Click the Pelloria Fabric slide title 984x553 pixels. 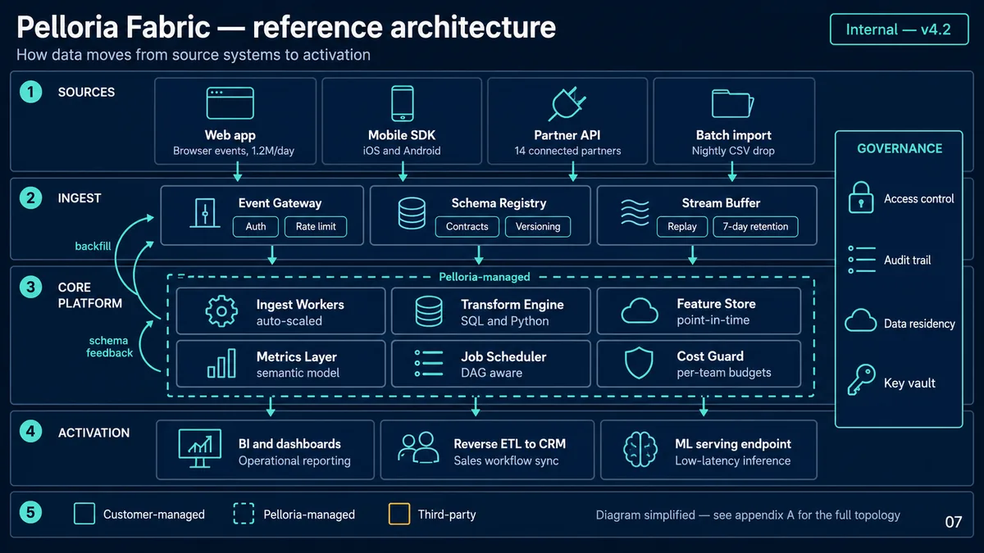pyautogui.click(x=286, y=27)
